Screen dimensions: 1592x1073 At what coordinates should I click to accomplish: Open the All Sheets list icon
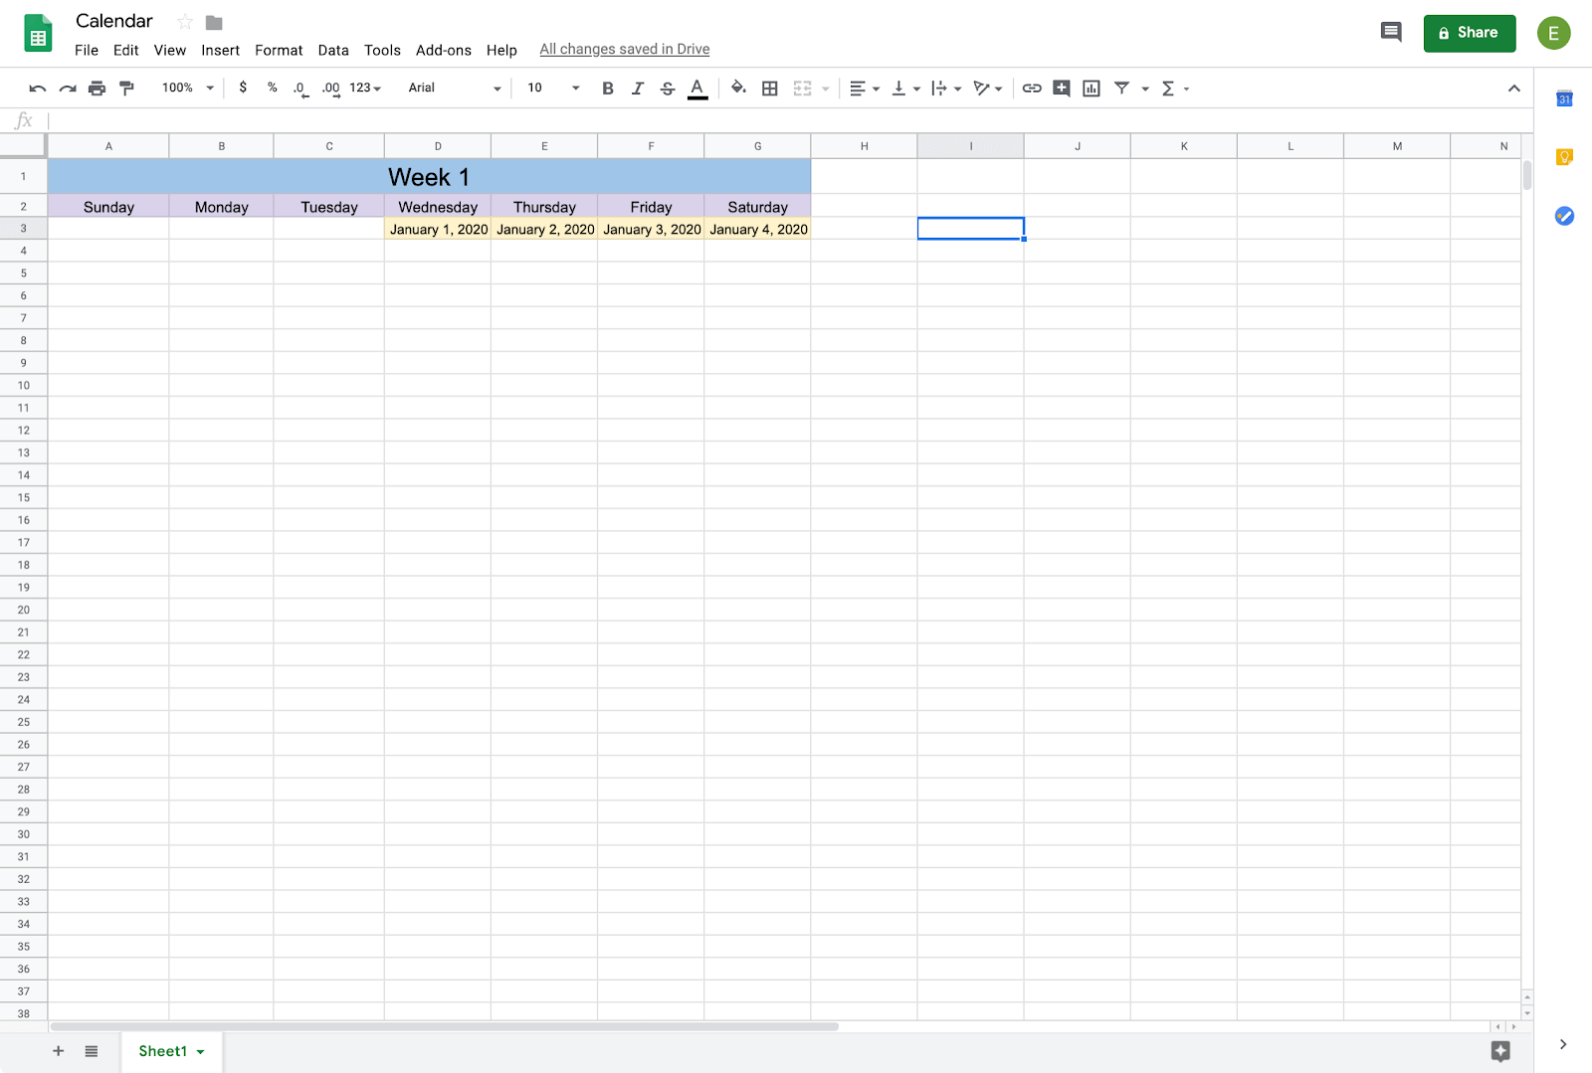pyautogui.click(x=92, y=1051)
